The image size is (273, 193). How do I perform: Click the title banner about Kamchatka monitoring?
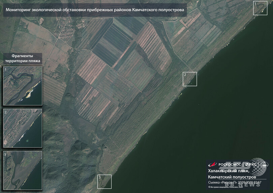95,10
